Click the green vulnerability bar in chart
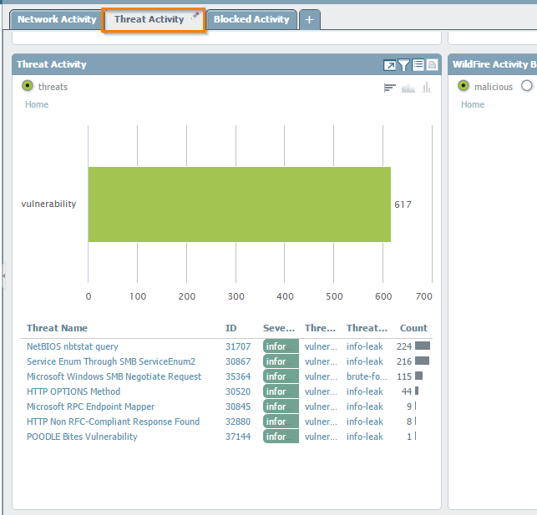 pos(239,204)
